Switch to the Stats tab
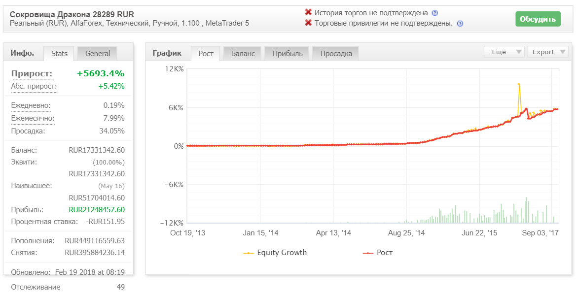 pos(59,54)
